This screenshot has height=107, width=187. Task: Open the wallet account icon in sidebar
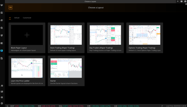[x=2, y=43]
